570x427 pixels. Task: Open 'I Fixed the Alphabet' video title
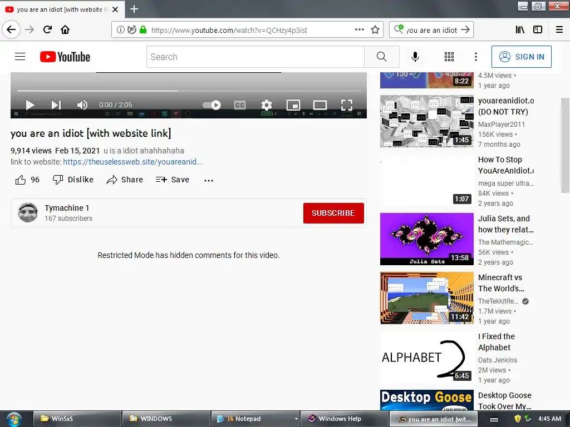pos(497,342)
